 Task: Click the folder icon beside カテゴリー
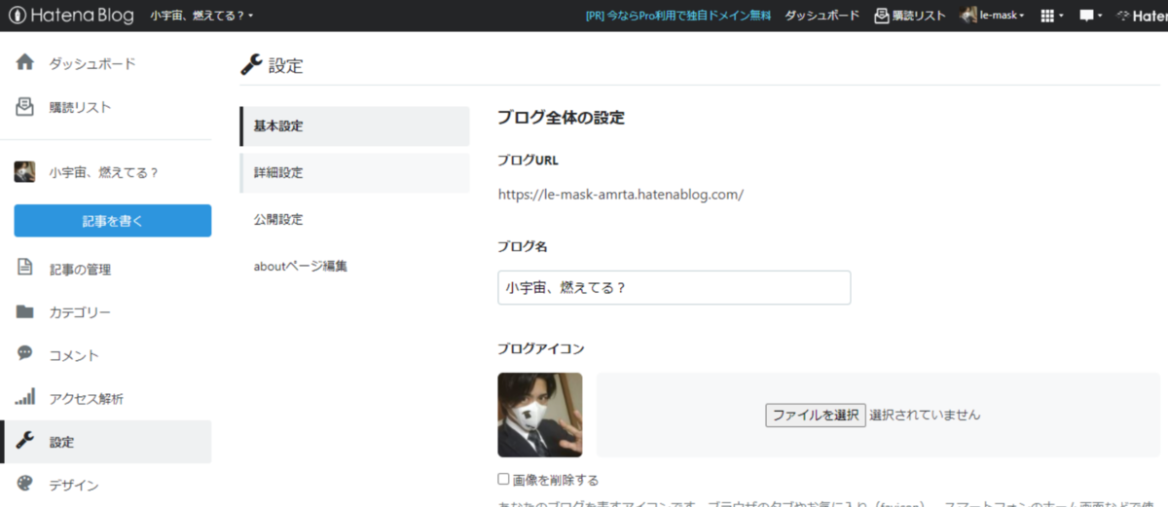point(25,312)
